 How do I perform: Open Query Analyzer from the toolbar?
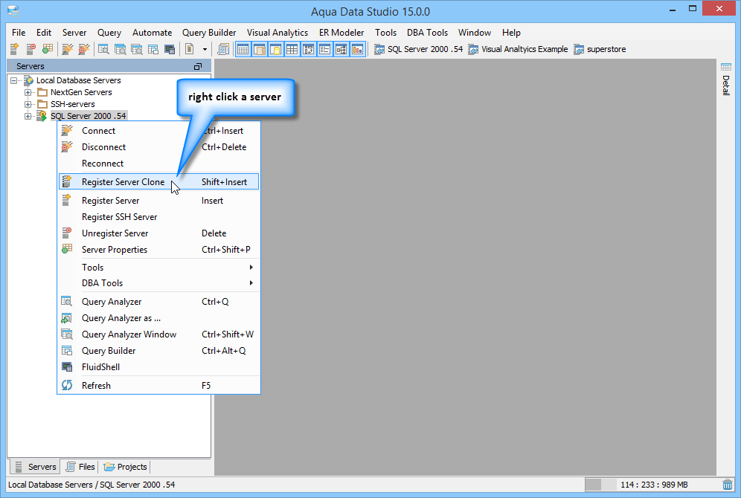pos(103,49)
